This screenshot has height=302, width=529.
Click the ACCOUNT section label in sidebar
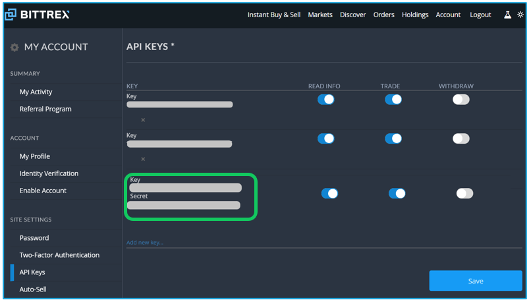click(x=24, y=138)
